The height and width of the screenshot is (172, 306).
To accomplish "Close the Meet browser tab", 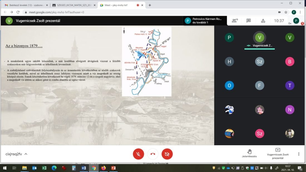I will [x=142, y=5].
